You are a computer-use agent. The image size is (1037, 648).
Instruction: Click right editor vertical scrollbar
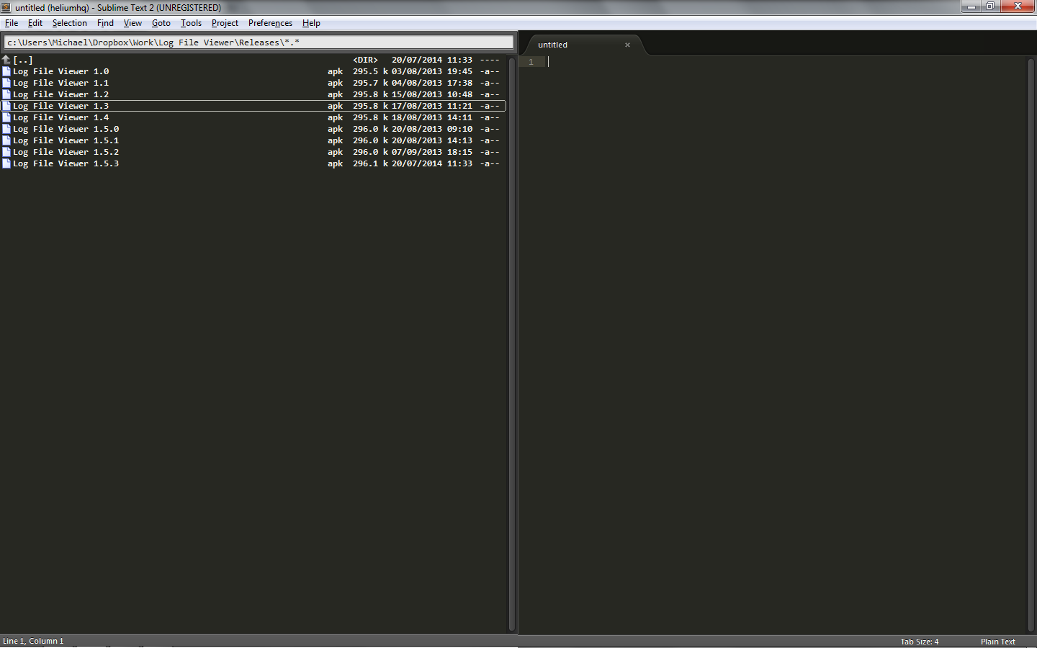(x=1031, y=343)
